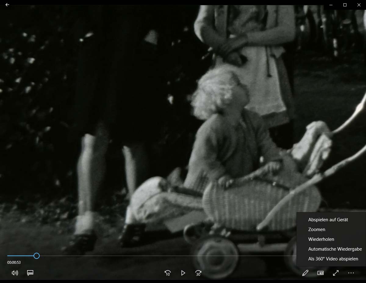
Task: Open the edit pencil menu
Action: click(305, 273)
